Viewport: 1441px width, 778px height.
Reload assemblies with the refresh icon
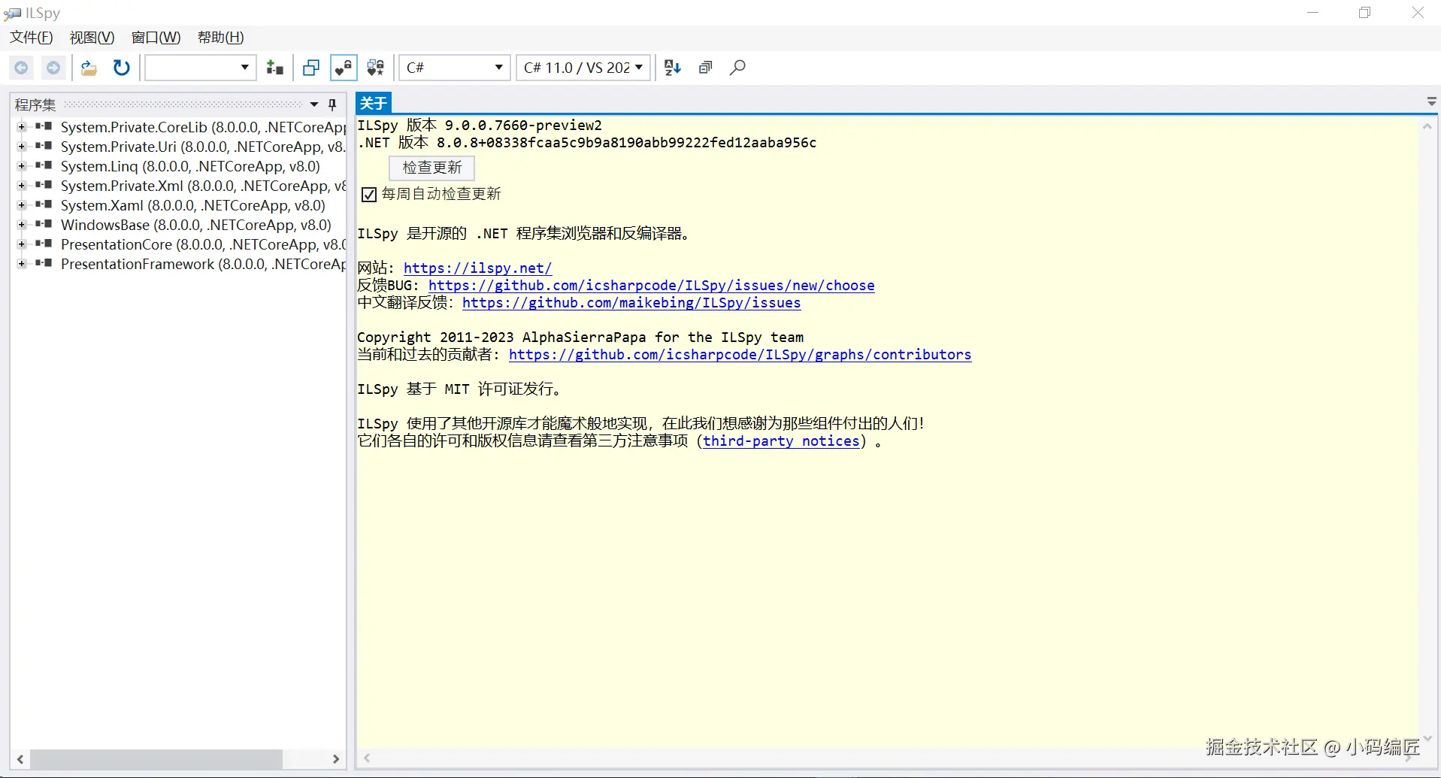[121, 68]
